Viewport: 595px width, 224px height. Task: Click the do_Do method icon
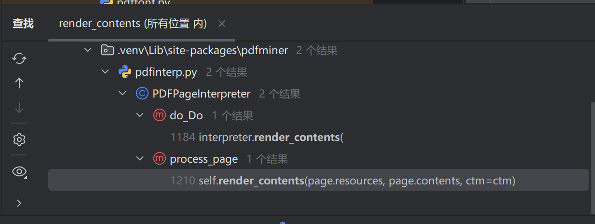[159, 115]
